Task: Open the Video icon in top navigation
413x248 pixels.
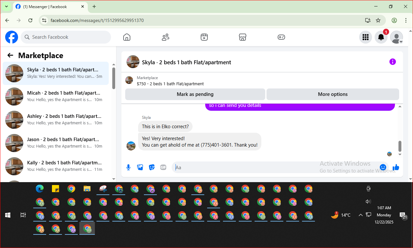Action: click(204, 37)
